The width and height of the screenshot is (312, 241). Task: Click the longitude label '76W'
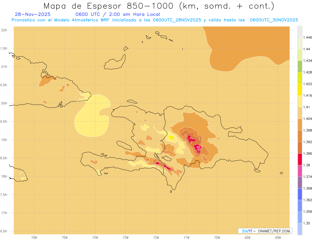pos(34,238)
